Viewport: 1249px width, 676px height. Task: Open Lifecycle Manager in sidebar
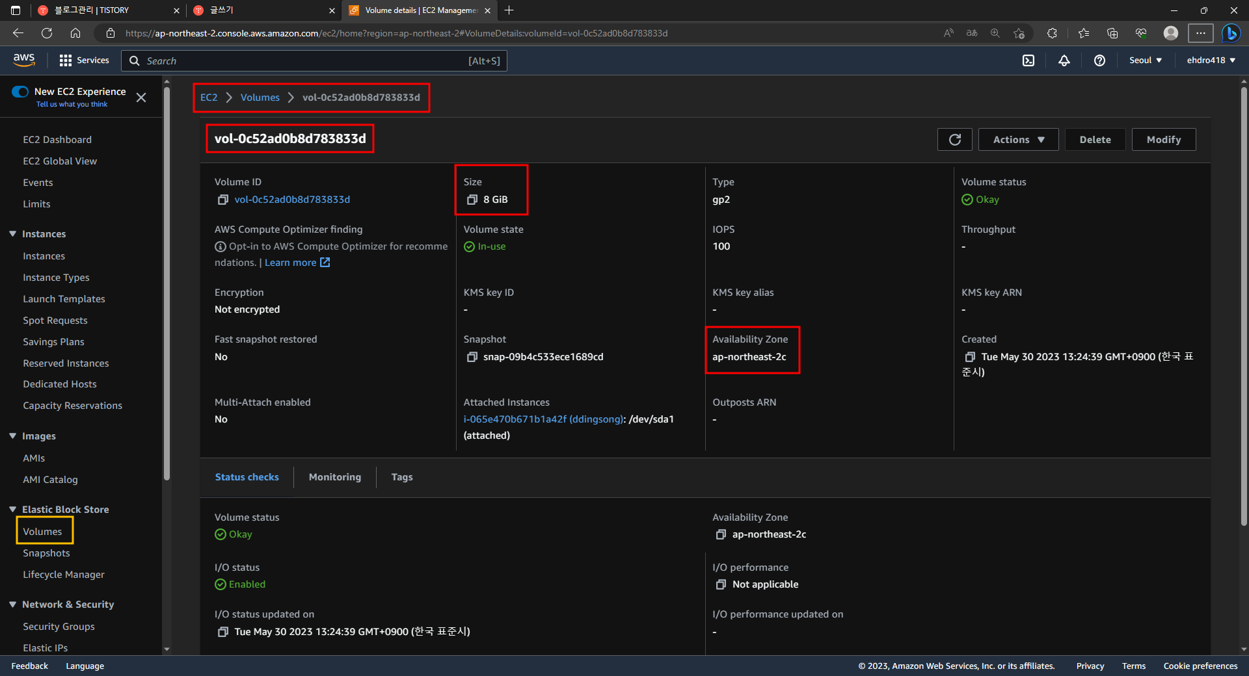pos(64,575)
